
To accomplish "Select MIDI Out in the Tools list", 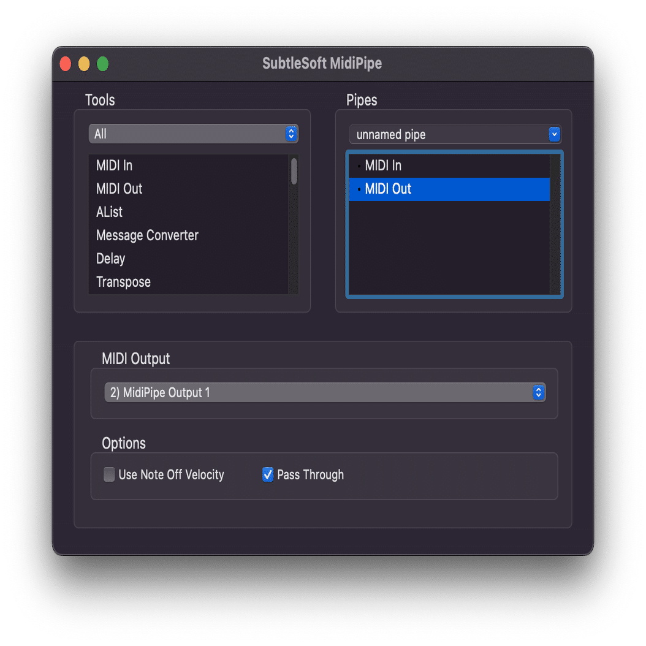I will [x=189, y=189].
